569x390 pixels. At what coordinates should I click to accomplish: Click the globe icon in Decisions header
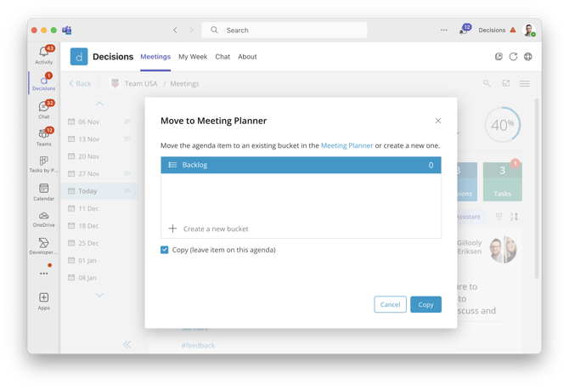coord(528,57)
